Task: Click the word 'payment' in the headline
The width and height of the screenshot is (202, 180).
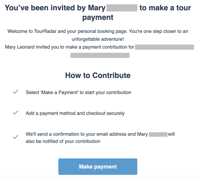Action: 98,17
